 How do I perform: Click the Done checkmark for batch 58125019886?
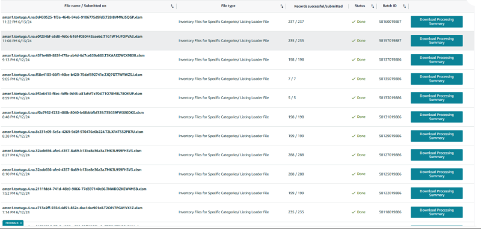pyautogui.click(x=354, y=174)
